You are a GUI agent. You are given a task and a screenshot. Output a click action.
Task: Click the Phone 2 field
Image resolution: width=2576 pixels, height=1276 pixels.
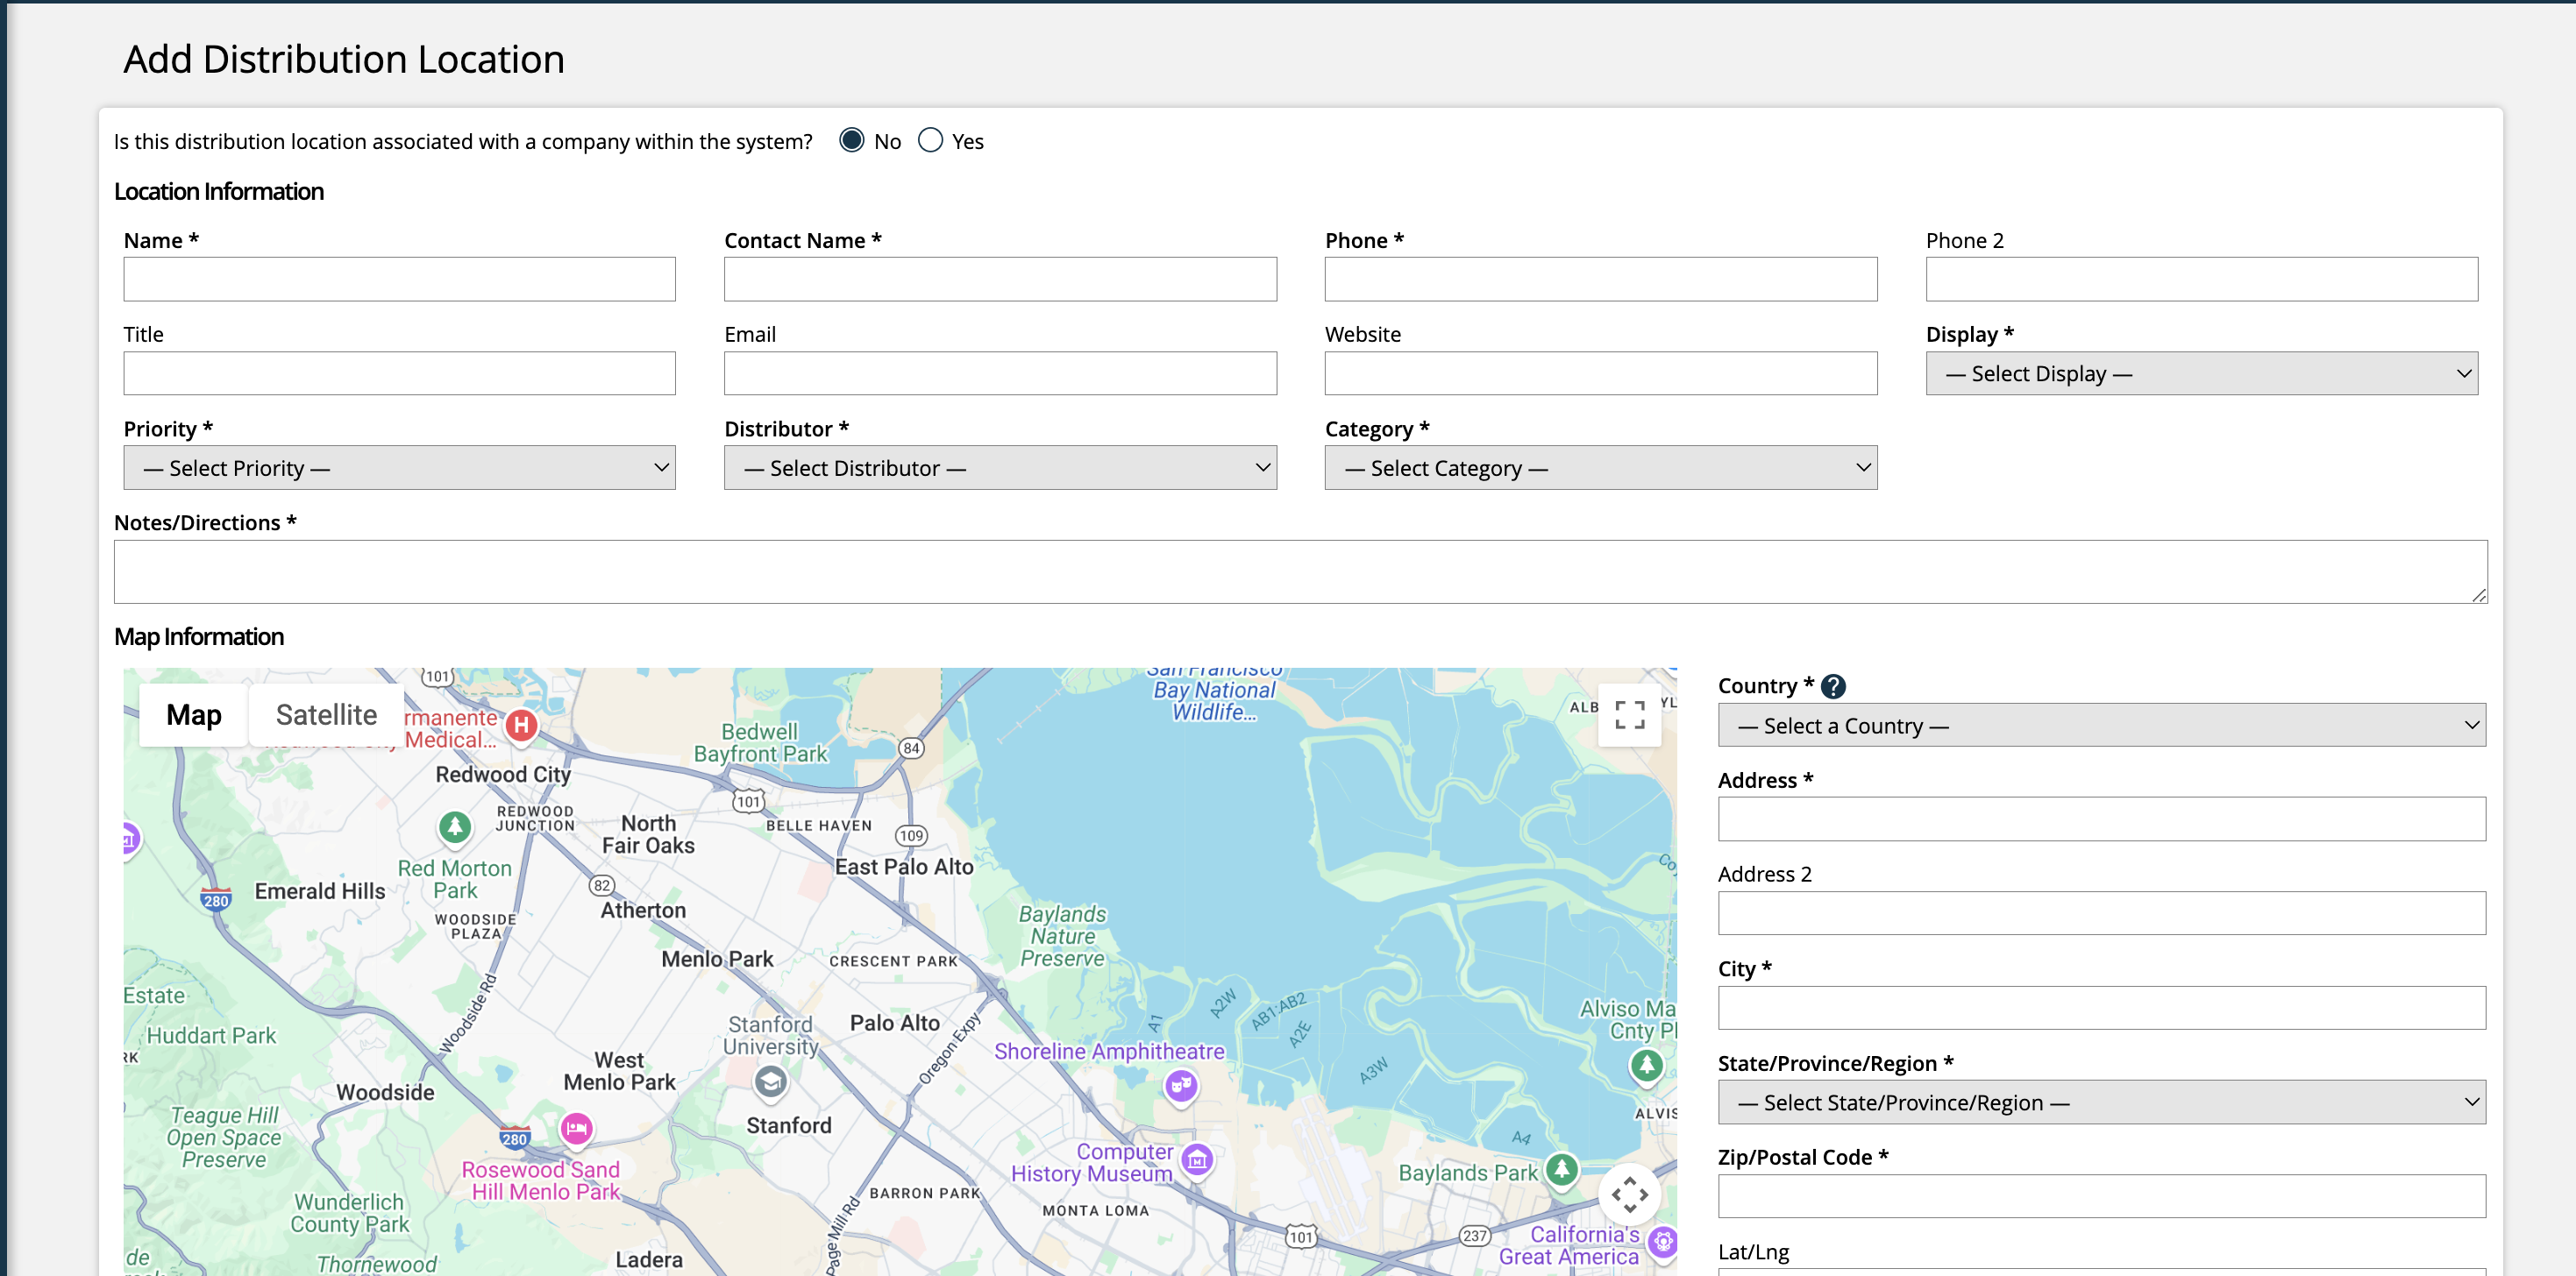tap(2201, 279)
